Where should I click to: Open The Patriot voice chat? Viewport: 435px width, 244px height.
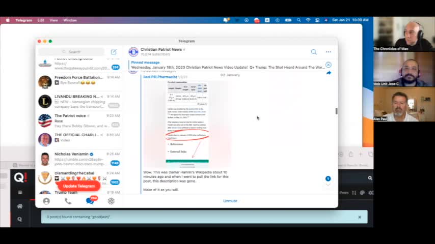pos(79,120)
